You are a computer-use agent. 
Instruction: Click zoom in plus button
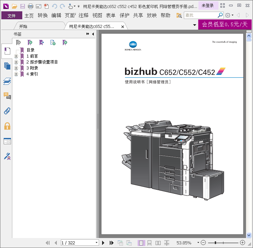click(242, 242)
